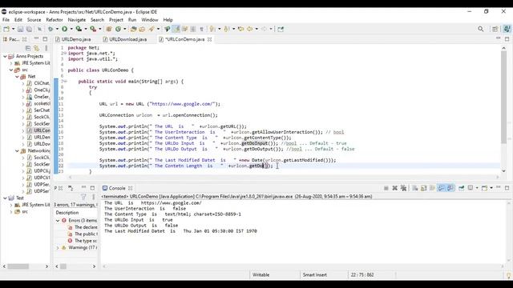
Task: Minimize the Console view panel
Action: click(499, 187)
